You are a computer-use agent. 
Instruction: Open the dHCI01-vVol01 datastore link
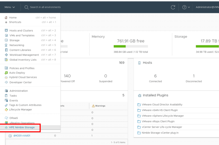pos(22,136)
